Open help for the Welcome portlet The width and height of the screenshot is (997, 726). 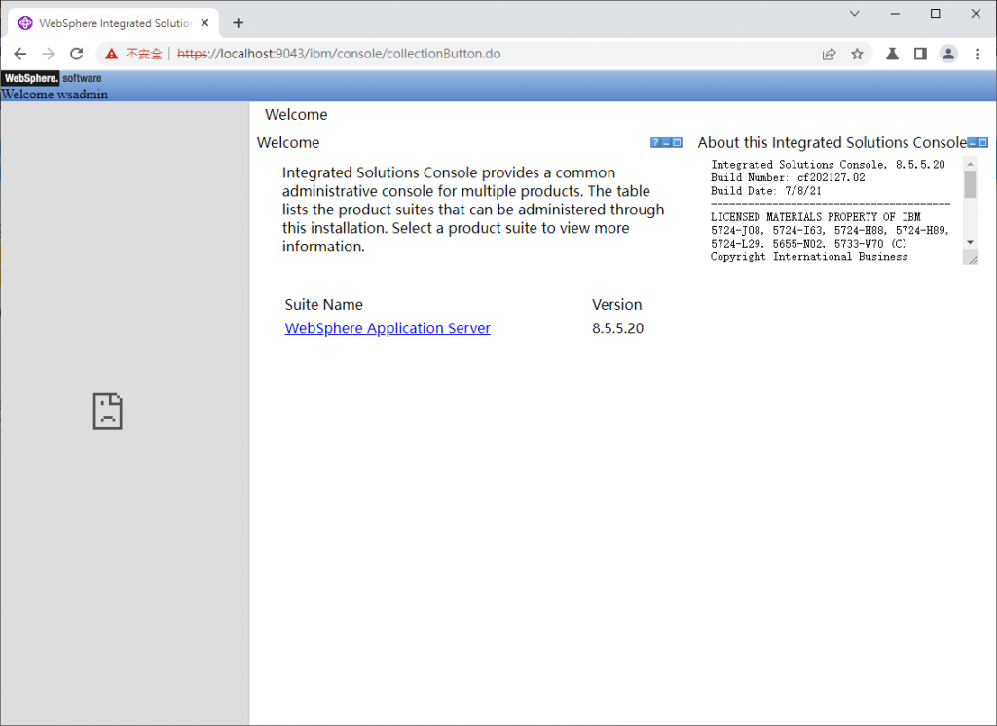(x=655, y=143)
